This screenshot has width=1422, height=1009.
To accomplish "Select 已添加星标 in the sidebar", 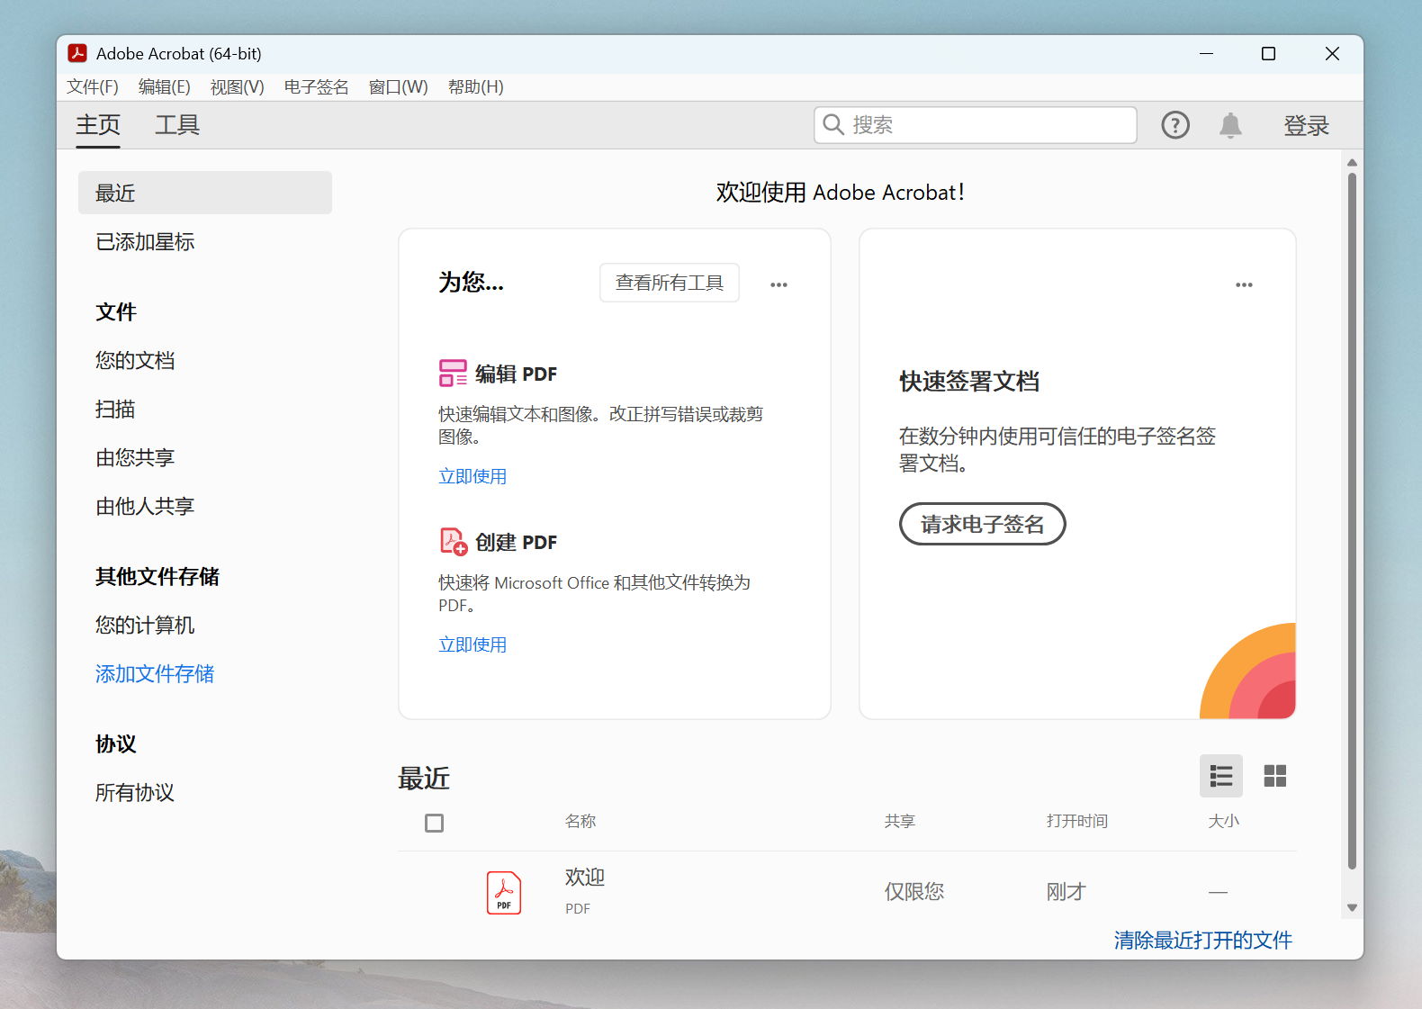I will pyautogui.click(x=145, y=241).
